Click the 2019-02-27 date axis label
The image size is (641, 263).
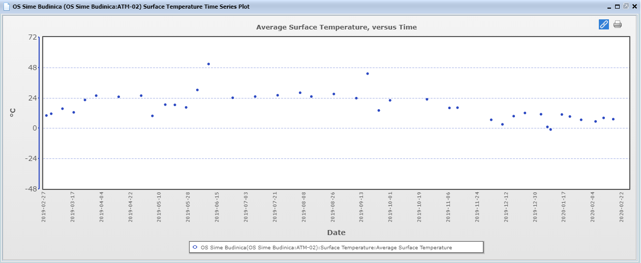click(44, 207)
